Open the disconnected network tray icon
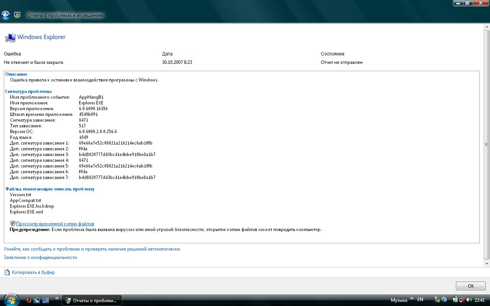The width and height of the screenshot is (490, 306). (462, 300)
